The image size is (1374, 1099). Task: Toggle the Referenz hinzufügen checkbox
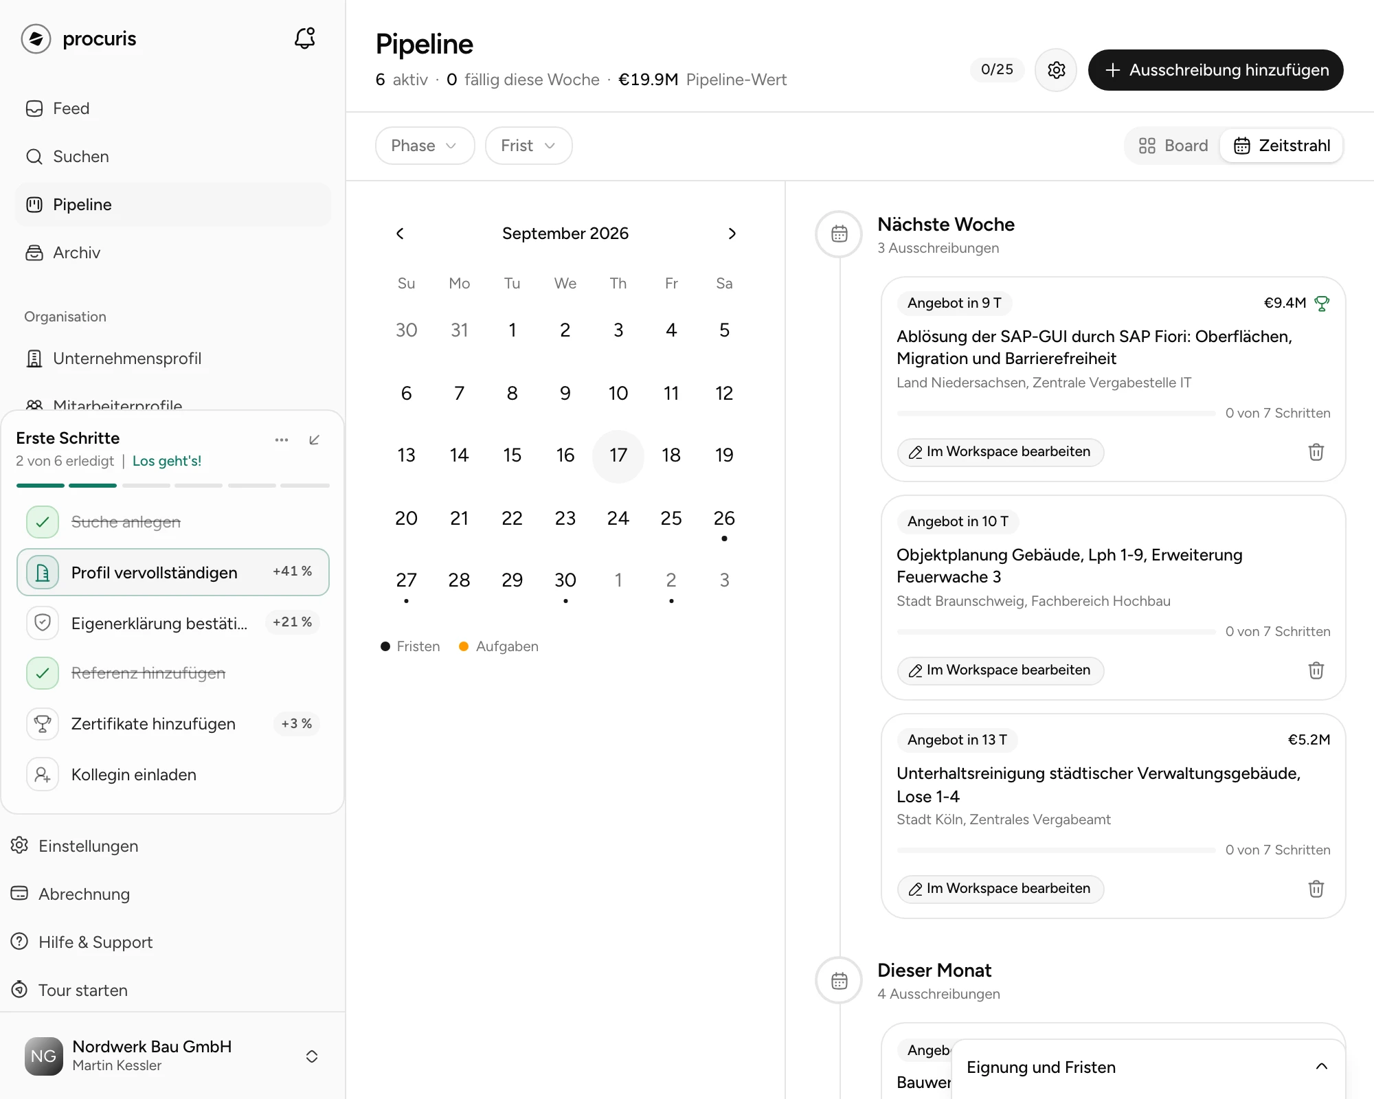[x=43, y=673]
